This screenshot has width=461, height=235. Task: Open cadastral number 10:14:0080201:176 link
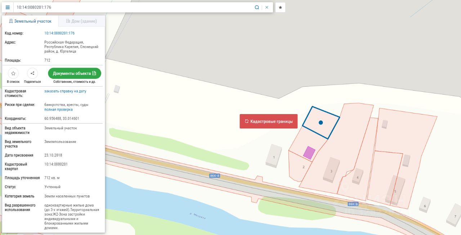pos(59,33)
